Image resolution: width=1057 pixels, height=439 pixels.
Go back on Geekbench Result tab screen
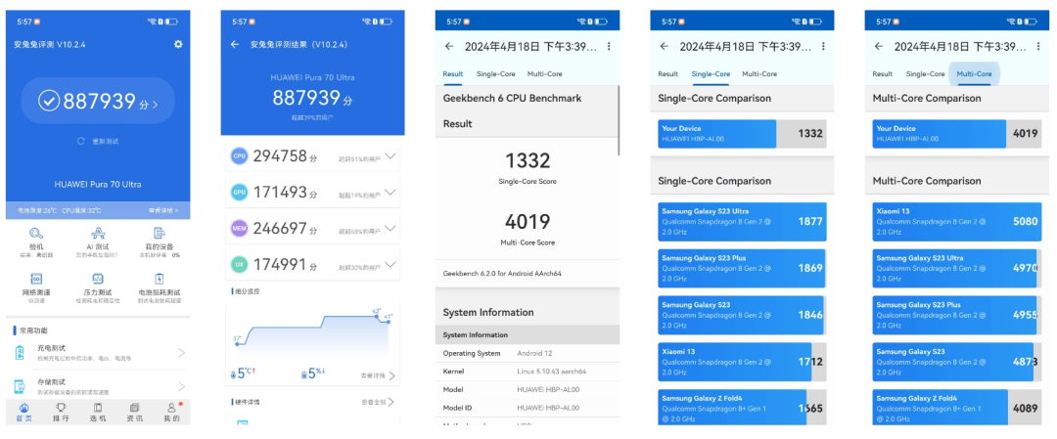pyautogui.click(x=449, y=47)
